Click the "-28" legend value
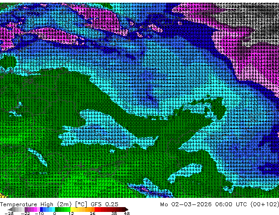 tap(9, 213)
